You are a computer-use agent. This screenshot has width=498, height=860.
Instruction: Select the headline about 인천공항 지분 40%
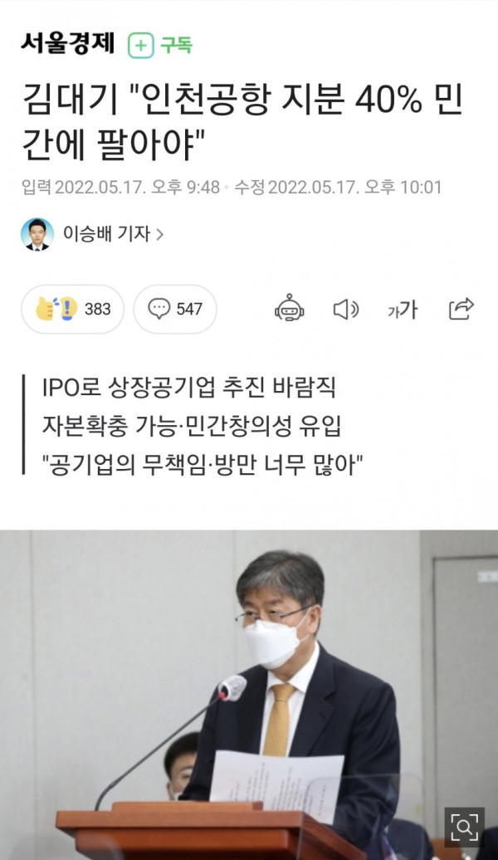(242, 122)
